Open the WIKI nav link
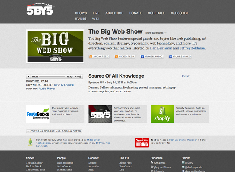Screen dimensions: 235x172 (96, 19)
